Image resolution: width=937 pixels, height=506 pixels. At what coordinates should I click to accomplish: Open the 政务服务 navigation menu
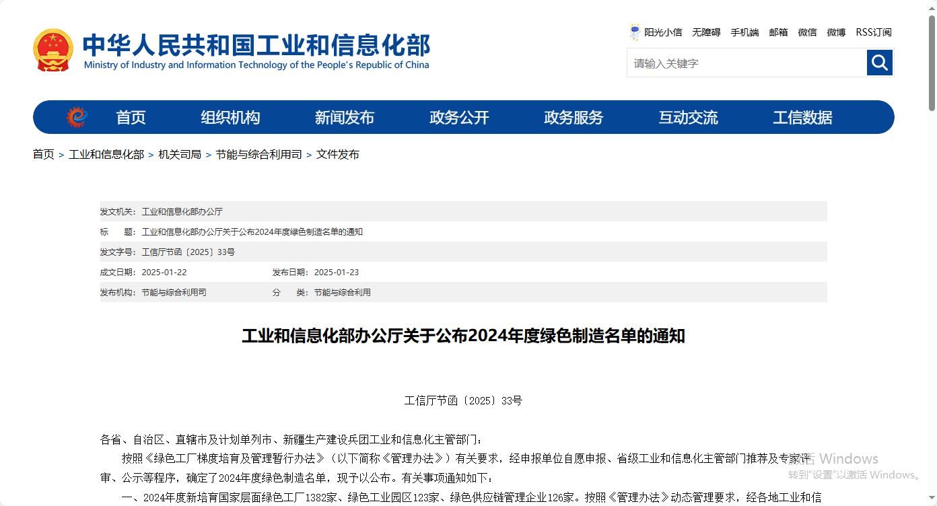pyautogui.click(x=574, y=118)
